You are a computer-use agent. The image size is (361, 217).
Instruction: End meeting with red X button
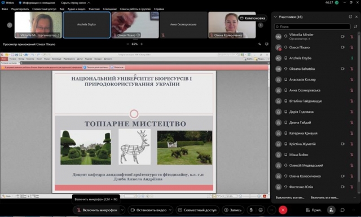pos(283,210)
